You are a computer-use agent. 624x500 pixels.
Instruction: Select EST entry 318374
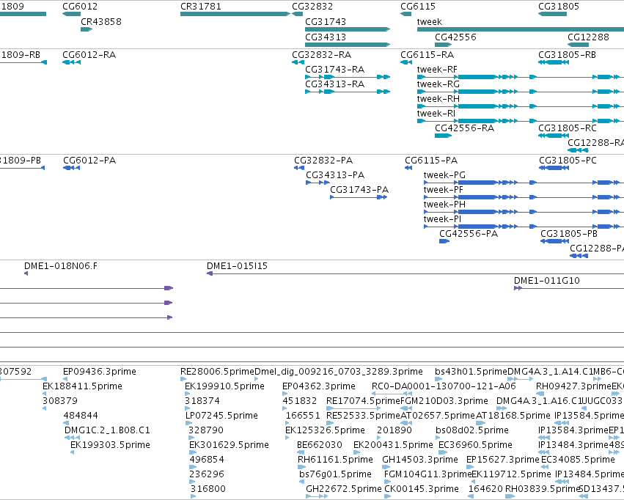pos(187,408)
